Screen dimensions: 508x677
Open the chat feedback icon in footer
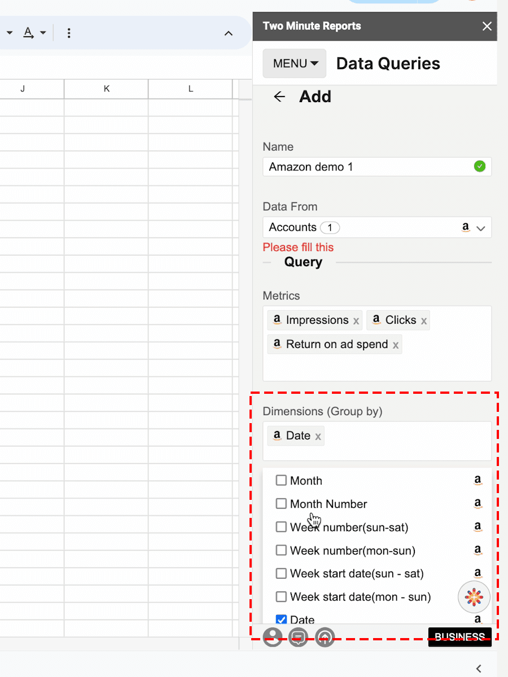tap(298, 637)
